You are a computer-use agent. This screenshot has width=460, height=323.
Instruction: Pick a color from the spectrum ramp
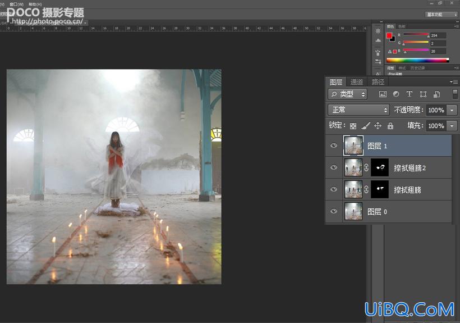pos(418,60)
